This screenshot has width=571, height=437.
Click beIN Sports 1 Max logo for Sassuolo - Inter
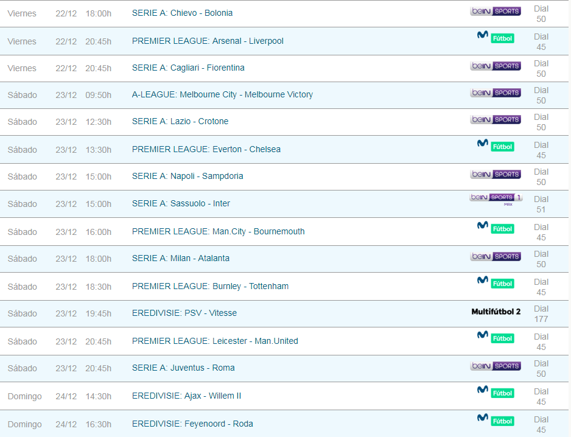click(x=496, y=199)
